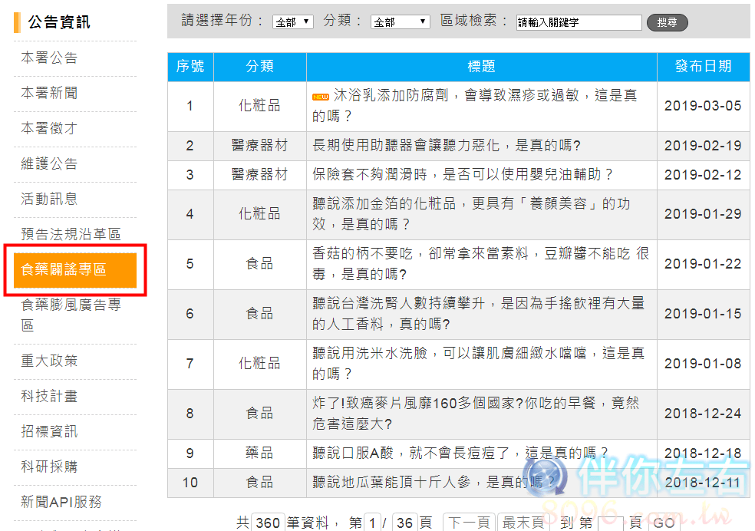
Task: Click the 發布日期 column header
Action: click(703, 67)
